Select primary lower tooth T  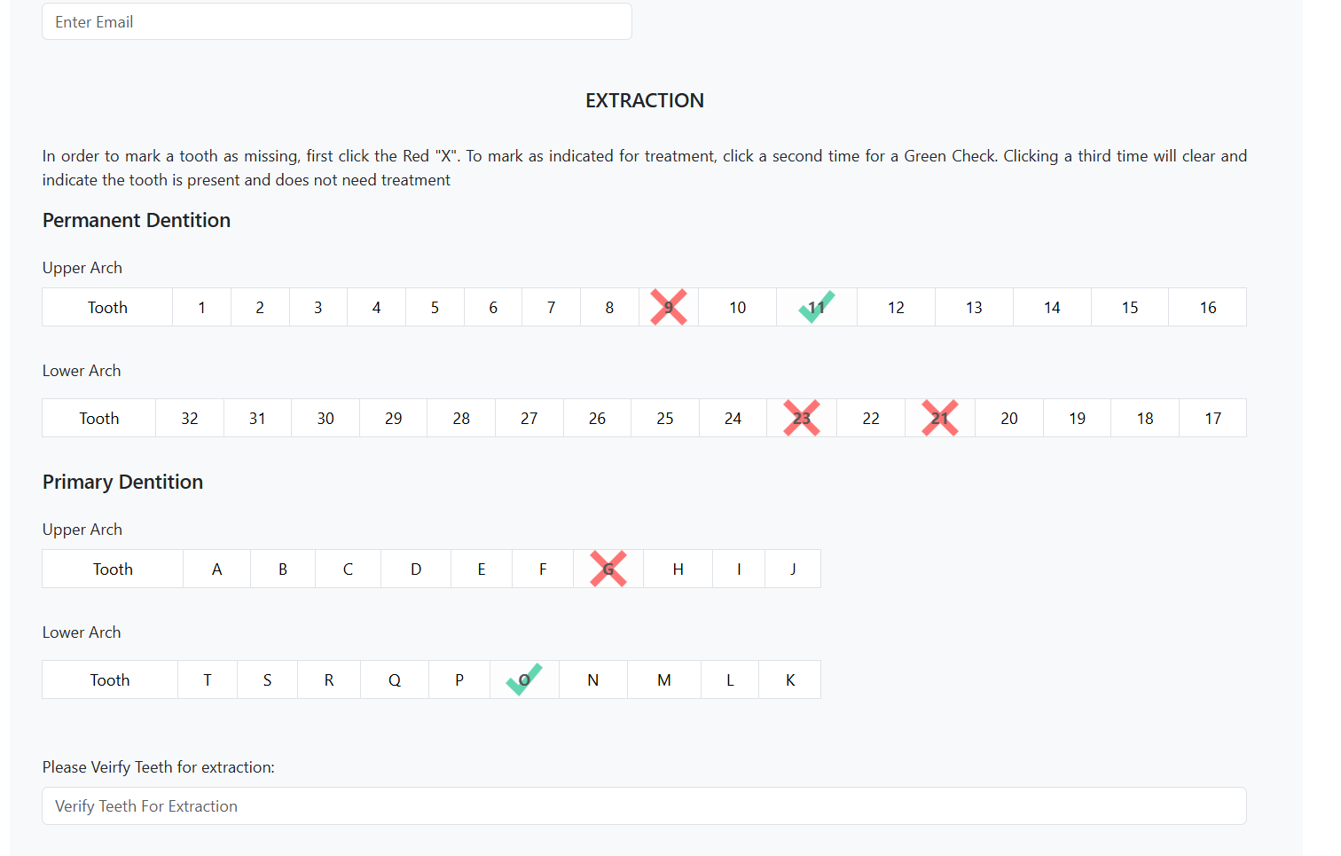[208, 680]
